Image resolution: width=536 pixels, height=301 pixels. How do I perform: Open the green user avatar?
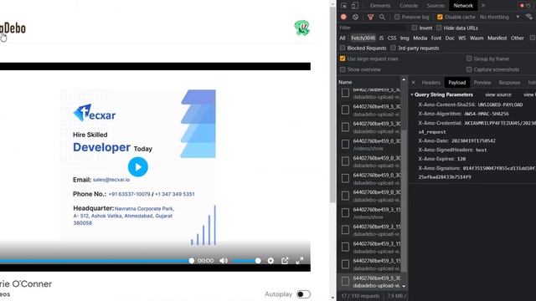tap(301, 28)
